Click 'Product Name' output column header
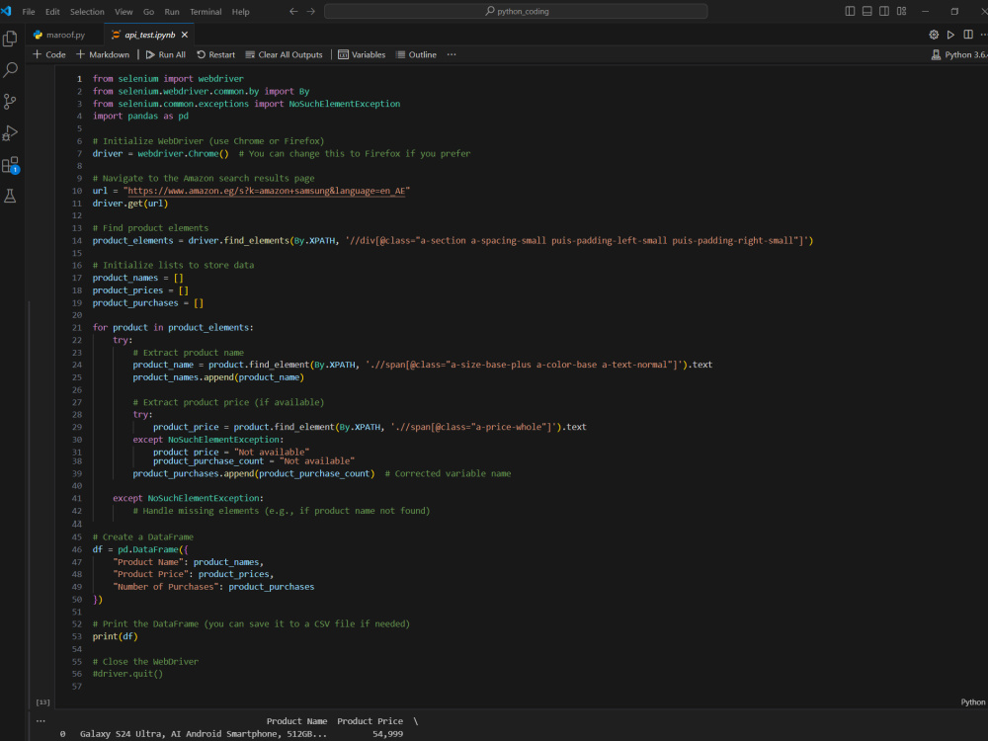 pos(296,721)
